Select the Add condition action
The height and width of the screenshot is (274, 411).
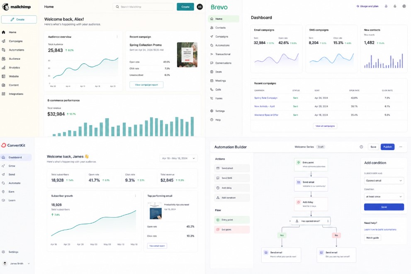tap(232, 198)
